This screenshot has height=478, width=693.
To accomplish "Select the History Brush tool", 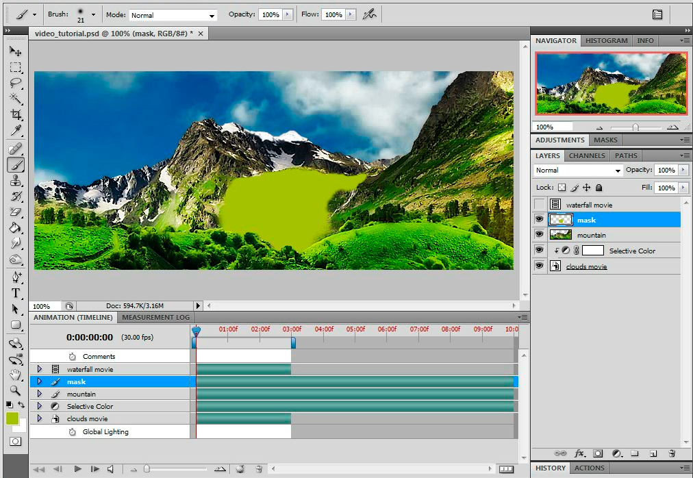I will (x=16, y=197).
